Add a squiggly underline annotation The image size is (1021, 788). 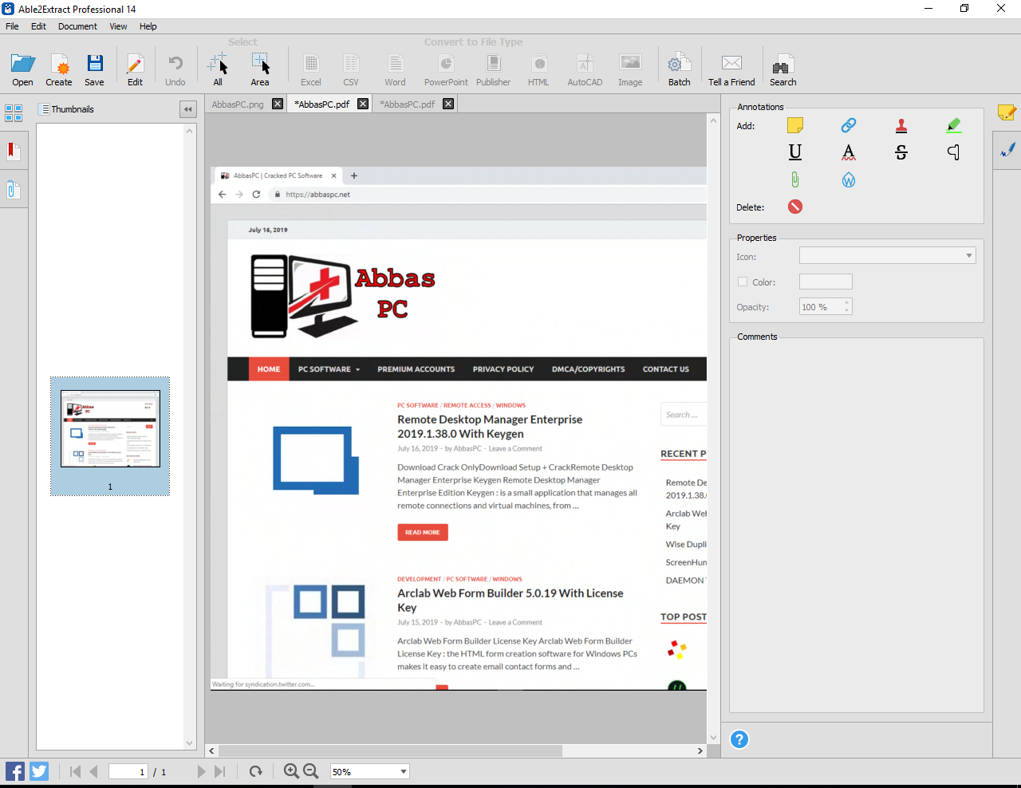[x=849, y=152]
